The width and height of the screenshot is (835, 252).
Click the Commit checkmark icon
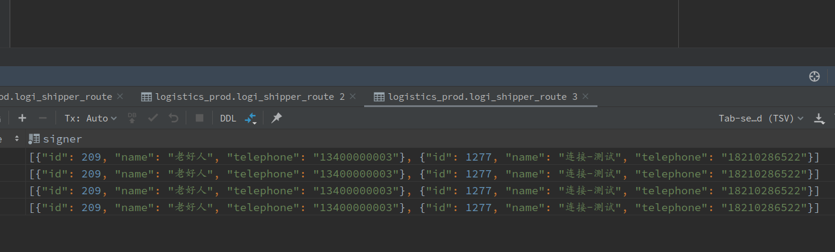pyautogui.click(x=153, y=118)
